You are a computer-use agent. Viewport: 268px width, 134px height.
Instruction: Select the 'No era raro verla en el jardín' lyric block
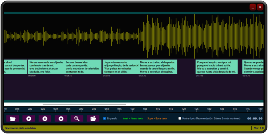[x=46, y=67]
